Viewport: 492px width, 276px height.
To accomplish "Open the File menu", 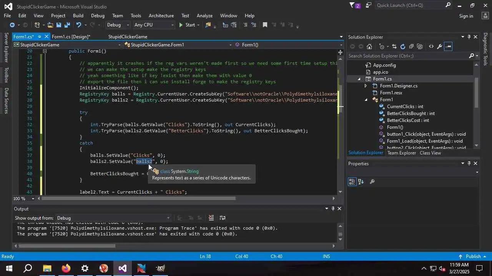I will 7,16.
